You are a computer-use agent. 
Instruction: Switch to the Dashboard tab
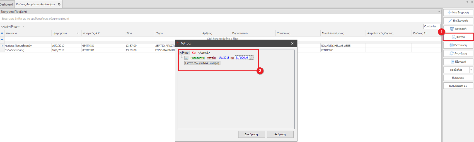click(6, 4)
